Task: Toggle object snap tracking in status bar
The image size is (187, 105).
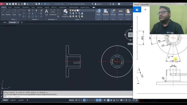Action: tap(97, 100)
